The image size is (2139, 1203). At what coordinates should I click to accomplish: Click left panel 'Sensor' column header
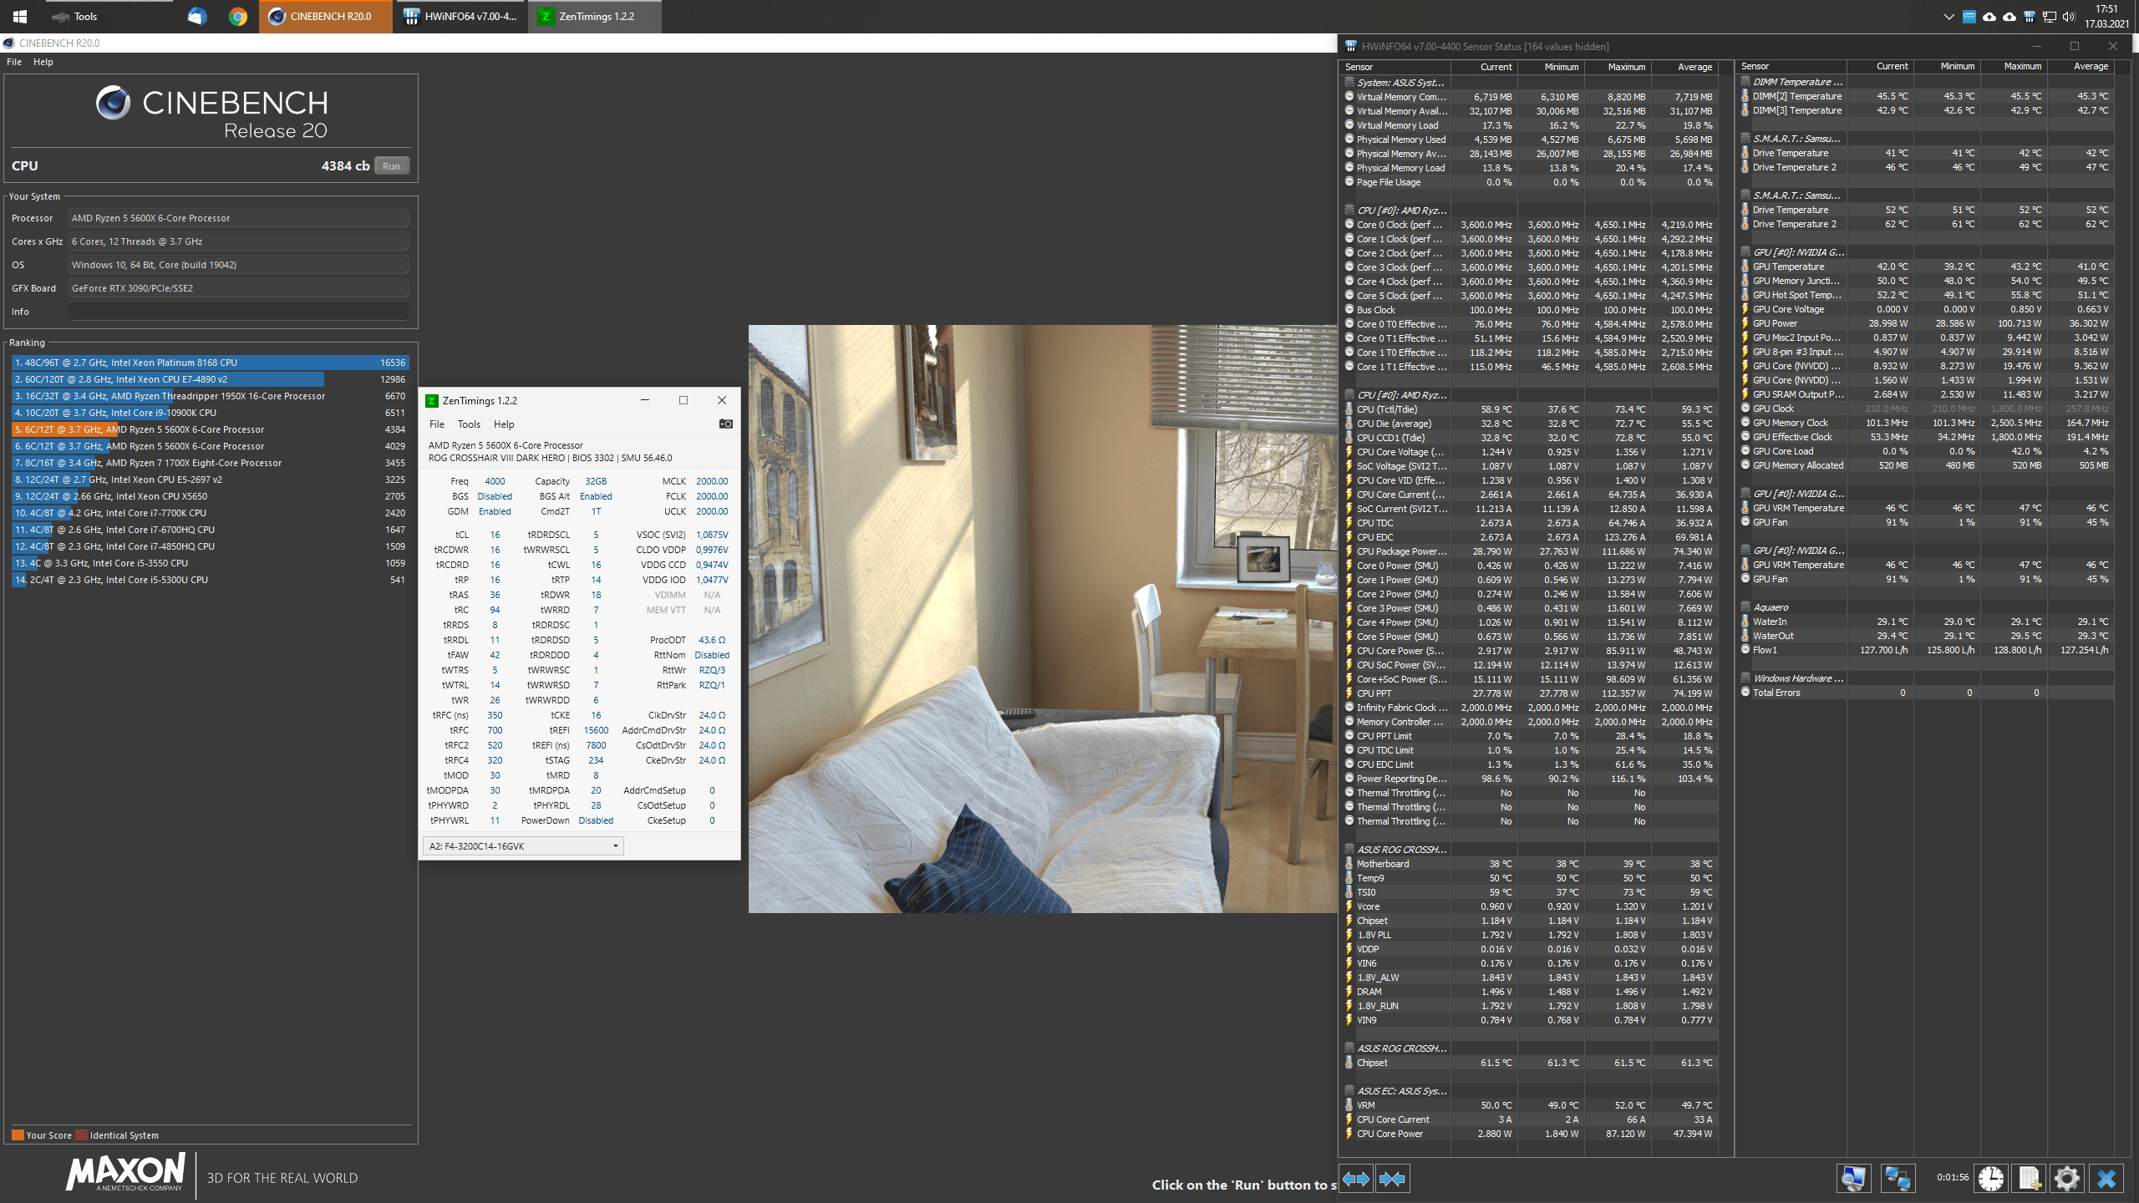[x=1396, y=67]
